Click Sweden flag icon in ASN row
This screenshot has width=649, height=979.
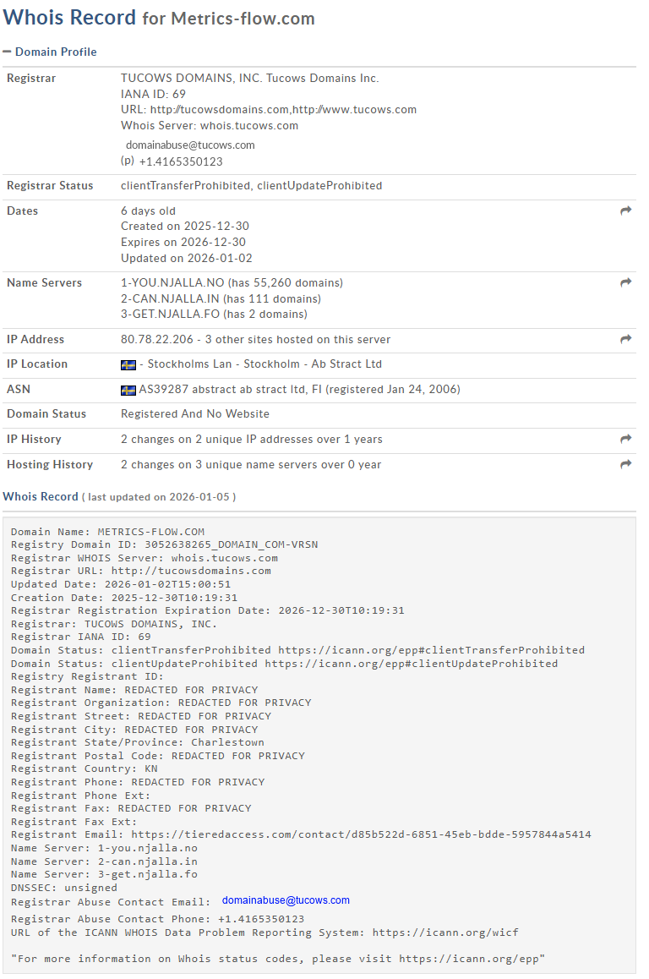click(128, 390)
